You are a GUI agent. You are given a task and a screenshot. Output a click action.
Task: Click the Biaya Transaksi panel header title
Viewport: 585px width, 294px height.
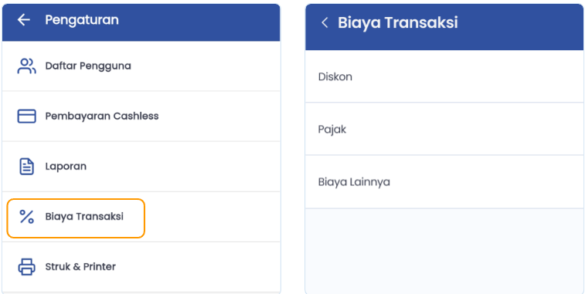point(398,22)
